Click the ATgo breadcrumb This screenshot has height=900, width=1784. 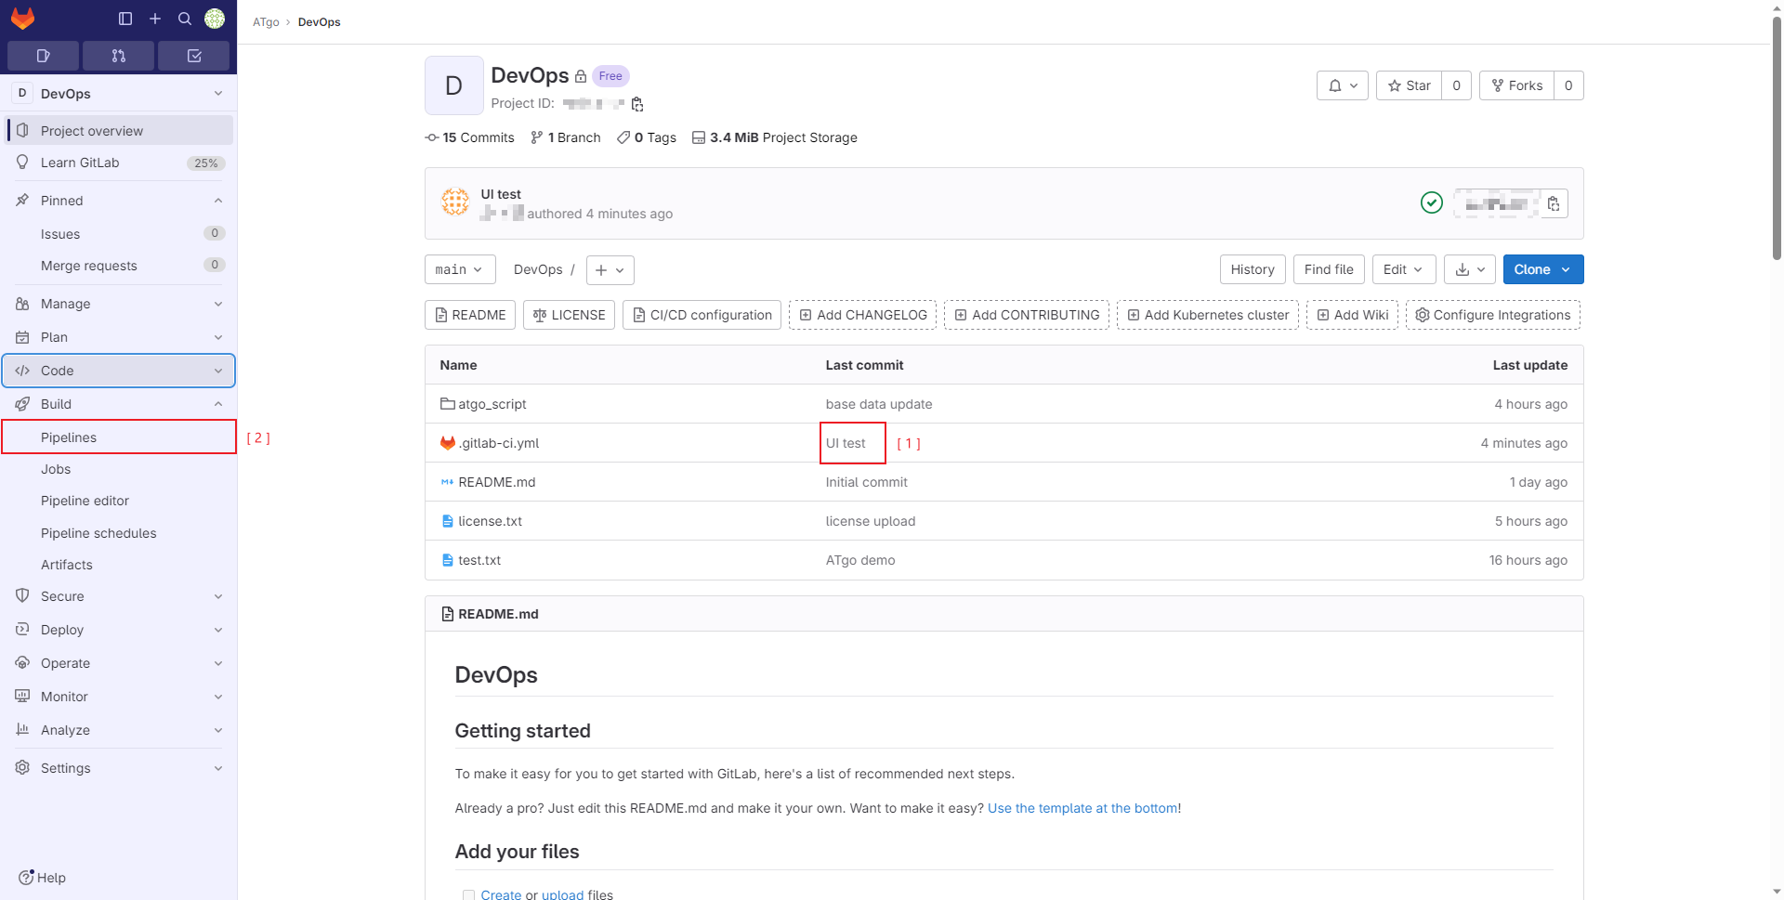coord(266,22)
